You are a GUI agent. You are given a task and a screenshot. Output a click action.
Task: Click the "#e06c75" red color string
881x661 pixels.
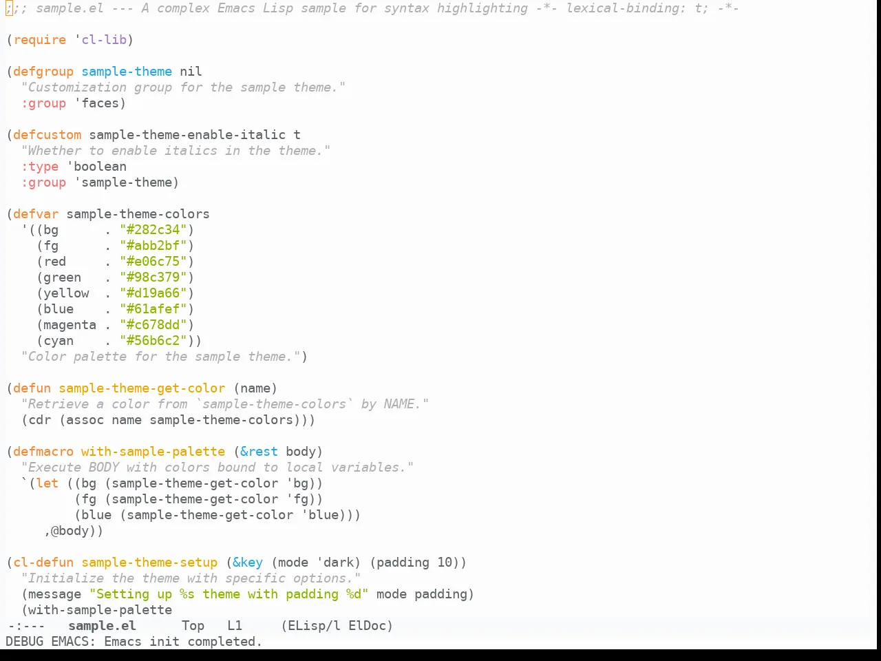(x=153, y=262)
